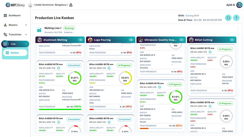This screenshot has width=244, height=137.
Task: Click In Progress badge on JOB-822238-26-3 card
Action: 225,103
